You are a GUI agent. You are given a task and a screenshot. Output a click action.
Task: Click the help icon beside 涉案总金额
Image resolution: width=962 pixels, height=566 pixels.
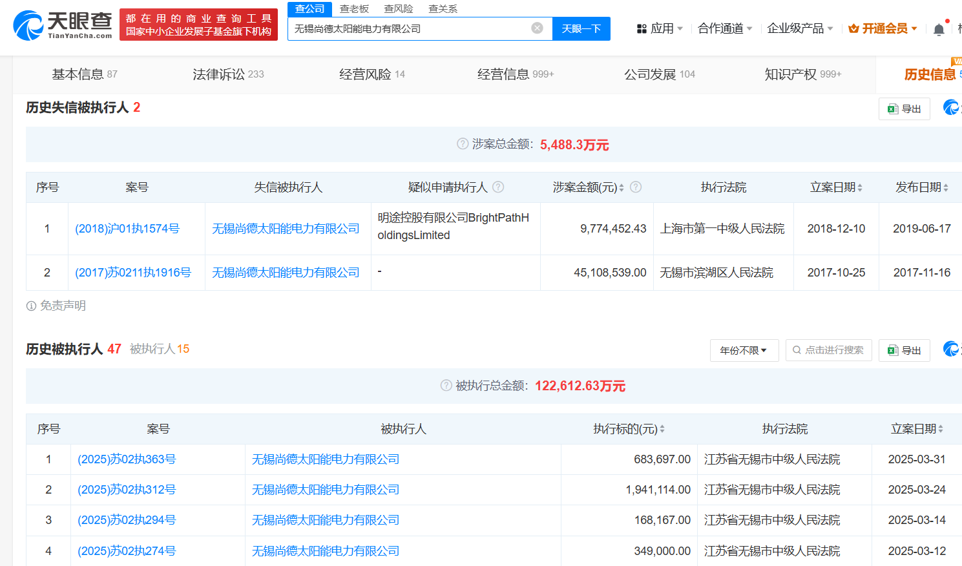pos(463,143)
